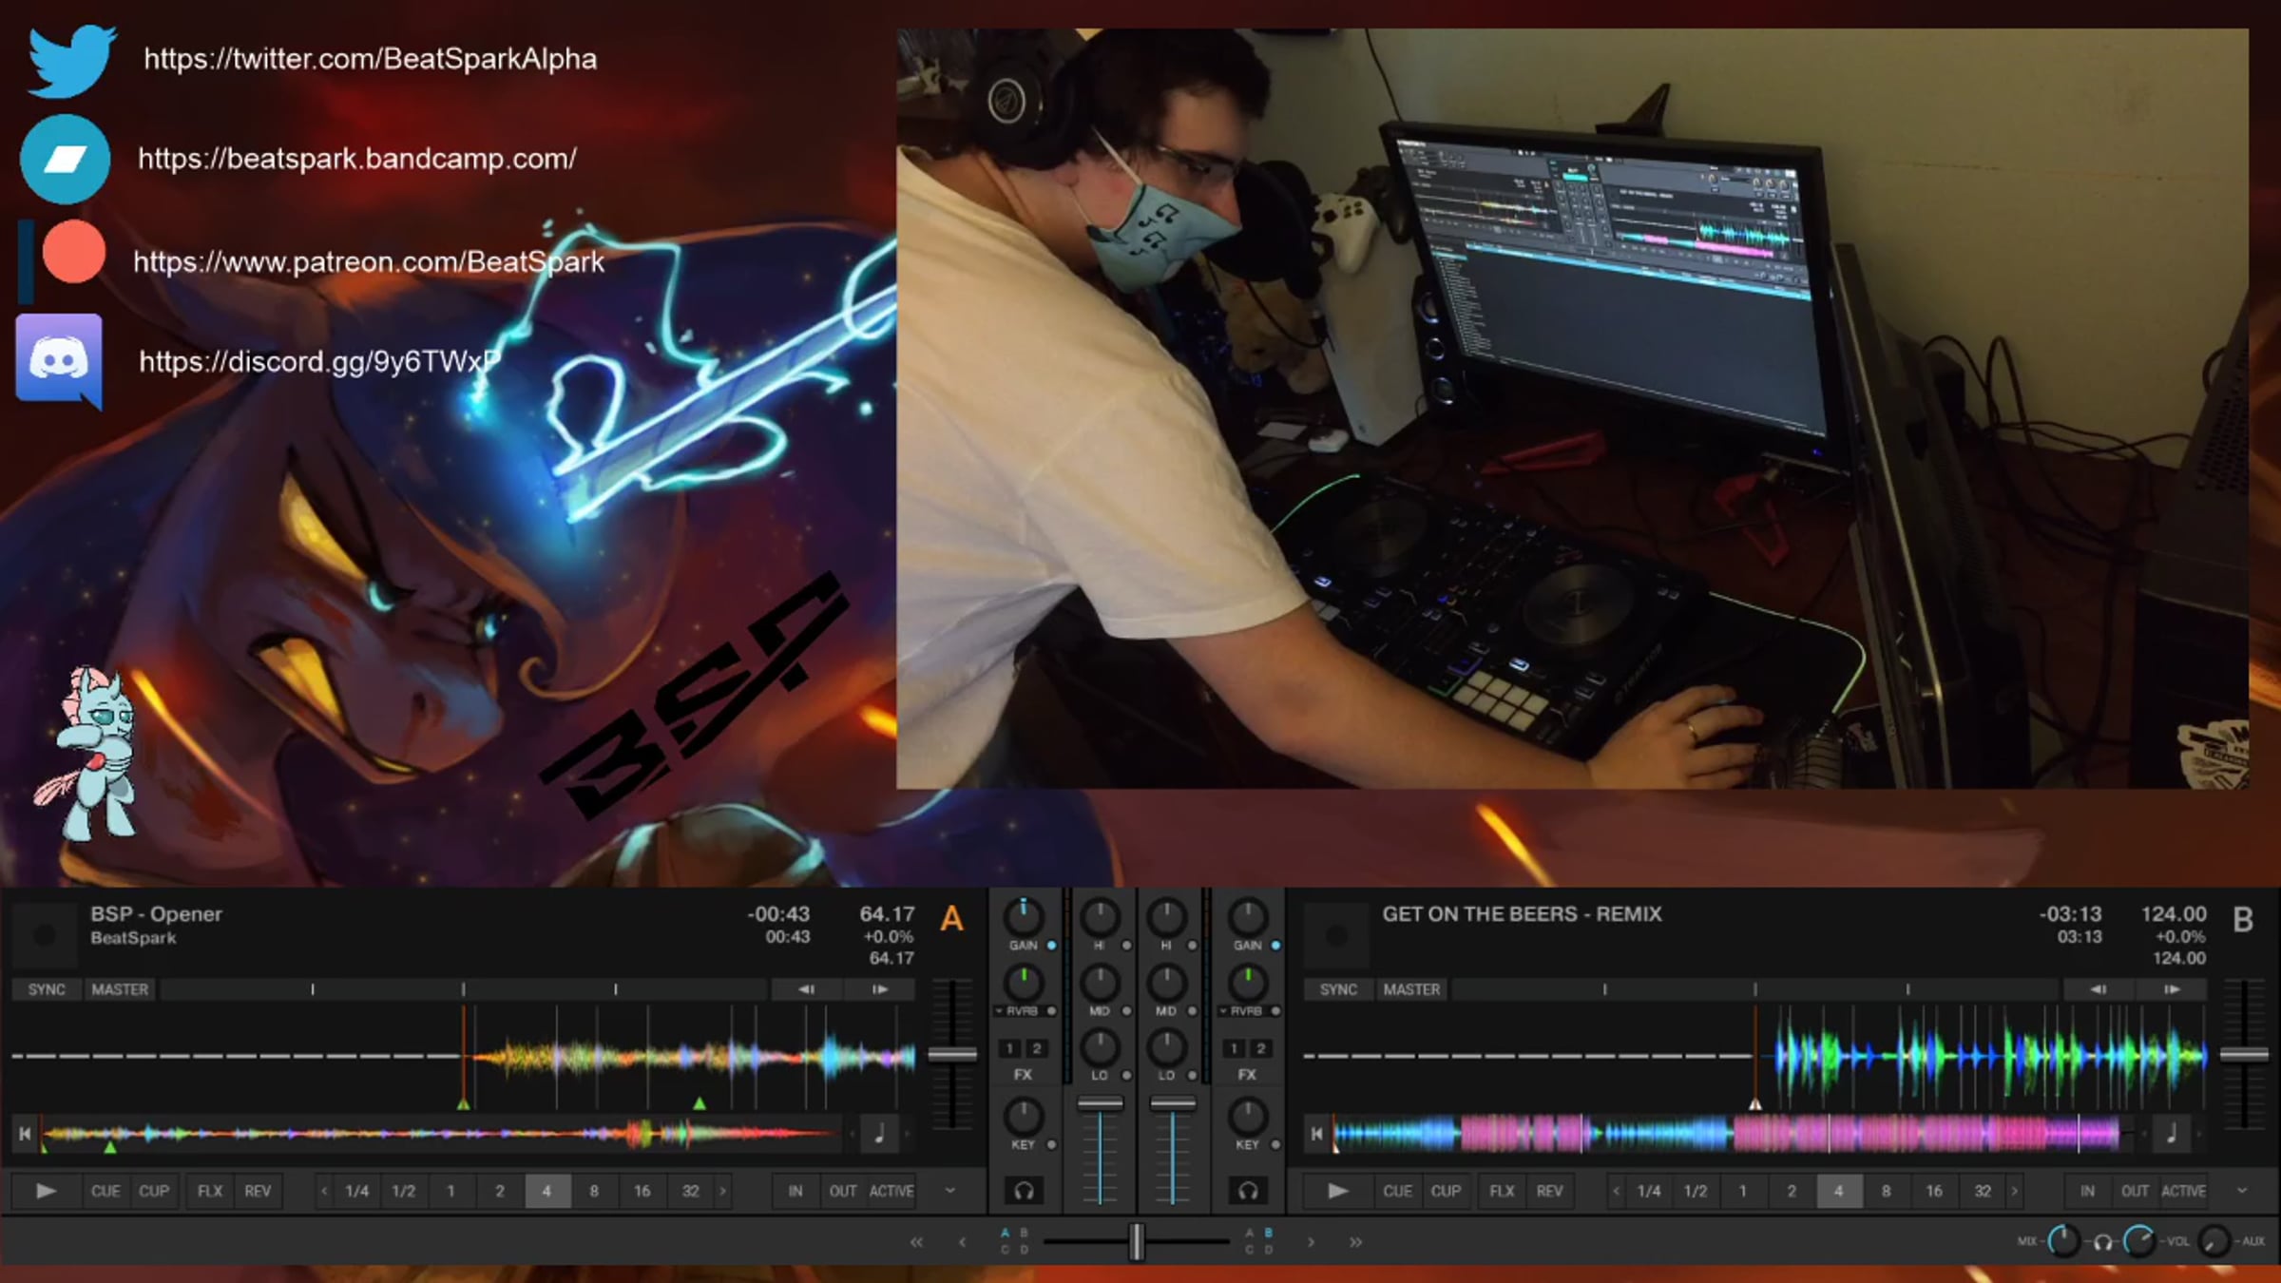Jump to track start on deck B
The height and width of the screenshot is (1283, 2281).
1316,1133
